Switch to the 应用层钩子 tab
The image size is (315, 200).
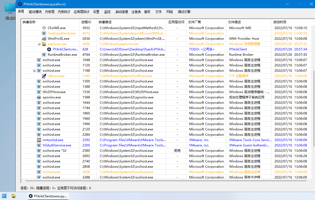(82, 12)
